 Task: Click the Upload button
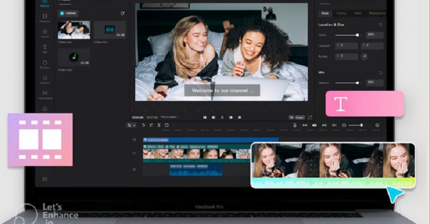pos(67,13)
